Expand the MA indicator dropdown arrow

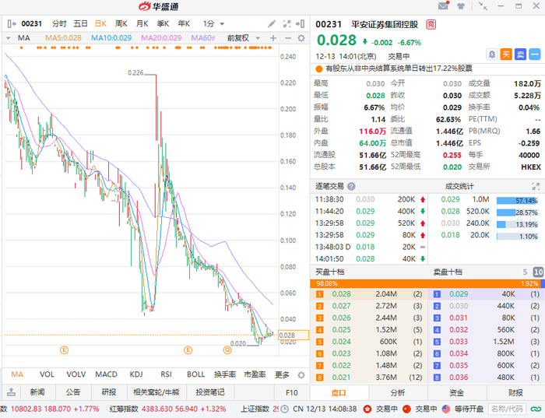point(9,38)
